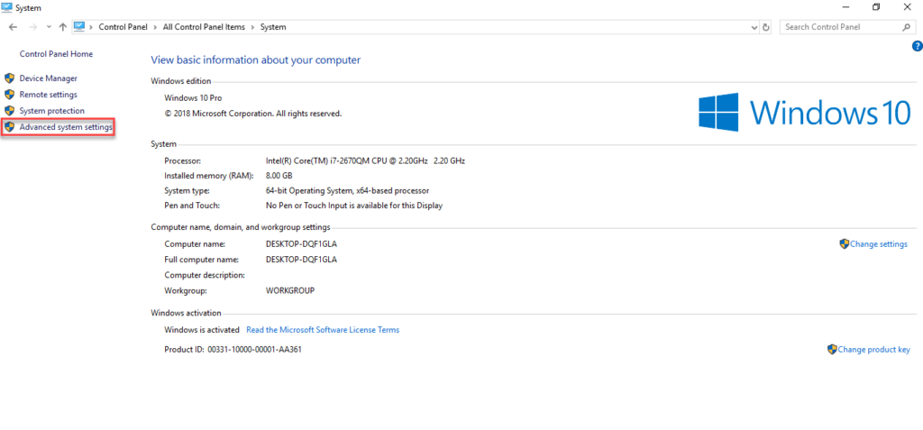This screenshot has height=430, width=923.
Task: Refresh the Control Panel address bar
Action: tap(766, 27)
